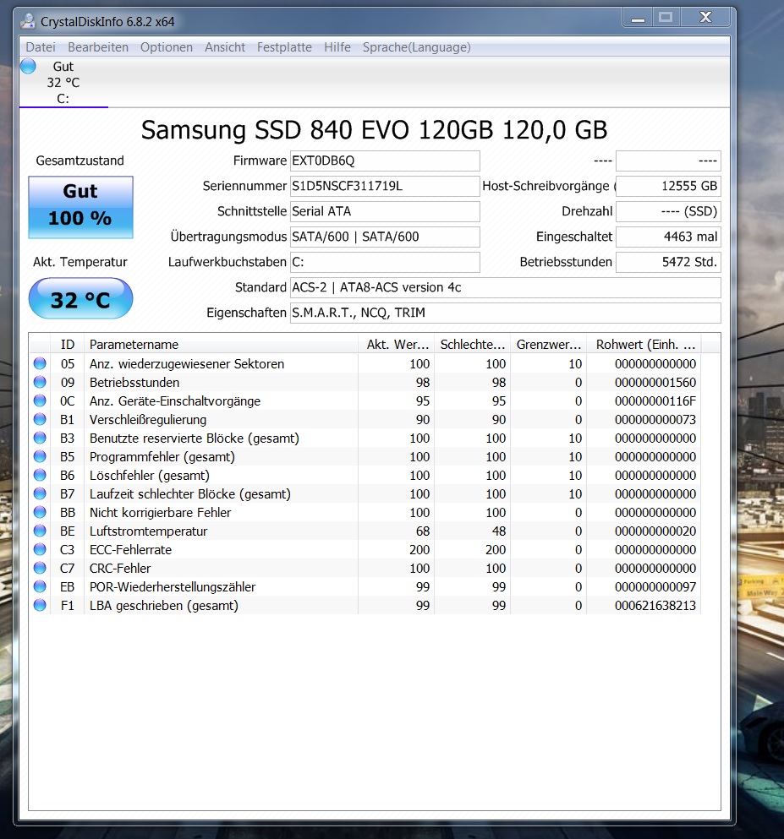Click the Betriebsstunden value 5472 Std.
Image resolution: width=784 pixels, height=839 pixels.
[x=668, y=262]
